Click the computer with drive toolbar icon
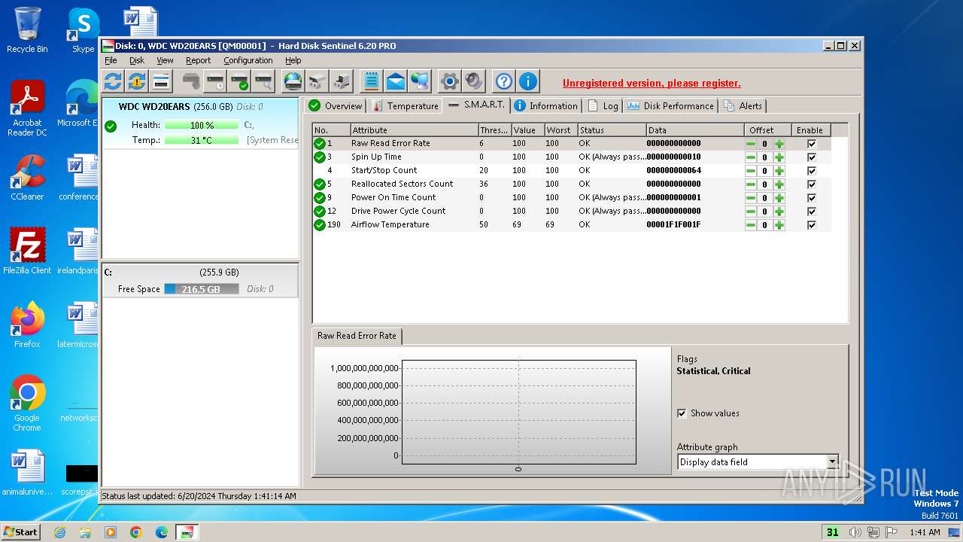Screen dimensions: 963x542 [x=342, y=81]
